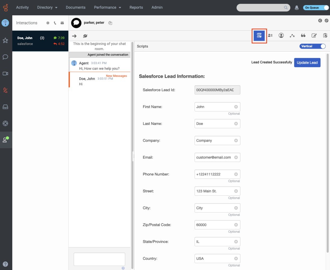Open the Admin menu
This screenshot has height=270, width=330.
[157, 7]
